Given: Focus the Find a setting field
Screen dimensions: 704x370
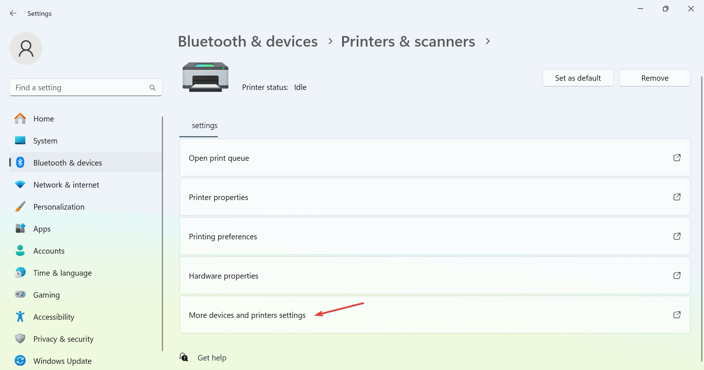Looking at the screenshot, I should [x=86, y=87].
